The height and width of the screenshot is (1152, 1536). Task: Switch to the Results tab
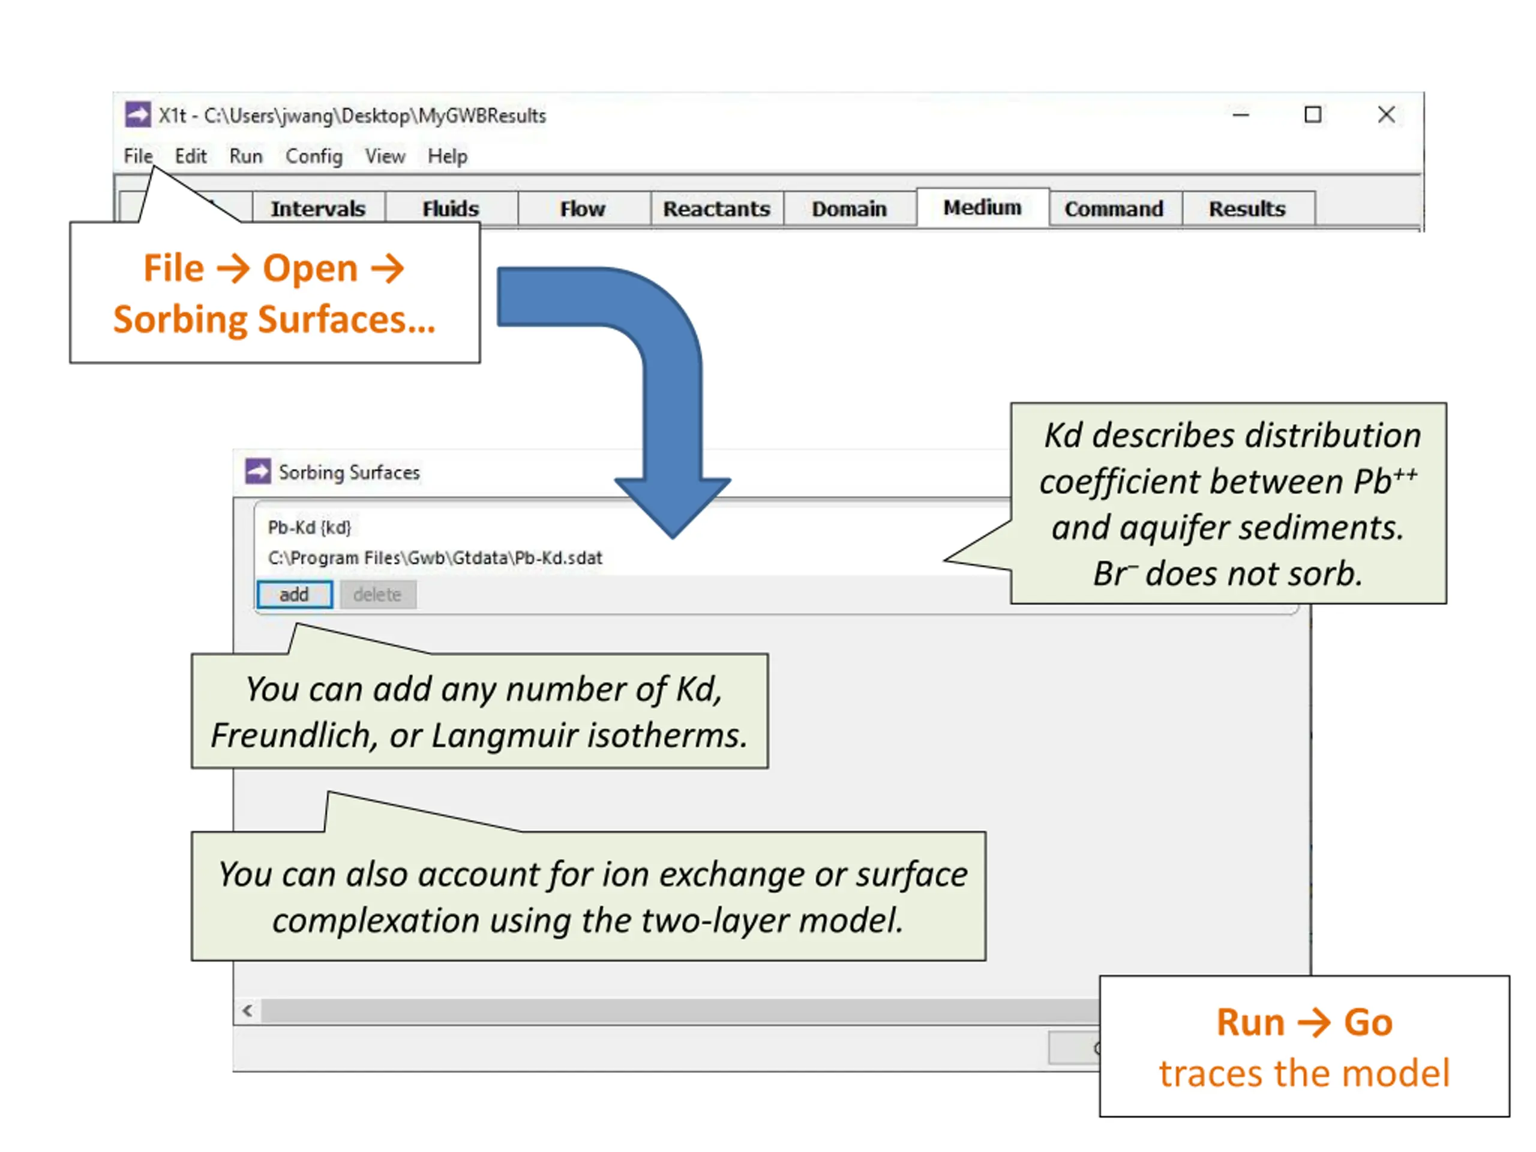click(x=1248, y=209)
